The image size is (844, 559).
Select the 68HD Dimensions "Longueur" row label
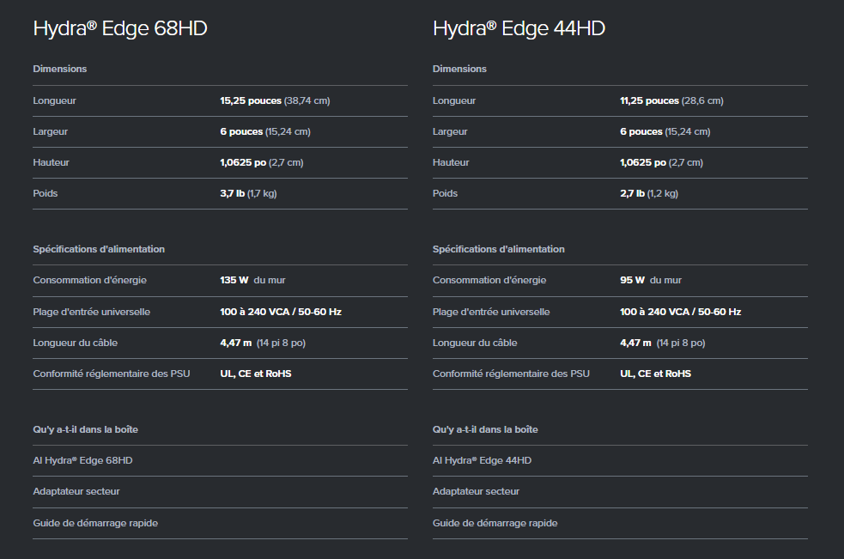click(54, 100)
